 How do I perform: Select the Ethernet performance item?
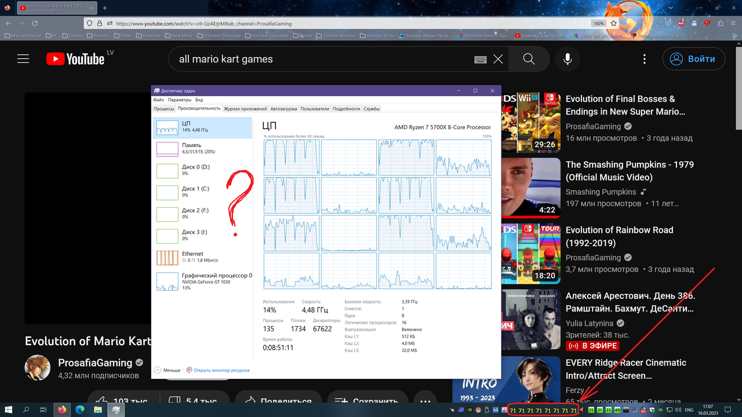coord(202,257)
